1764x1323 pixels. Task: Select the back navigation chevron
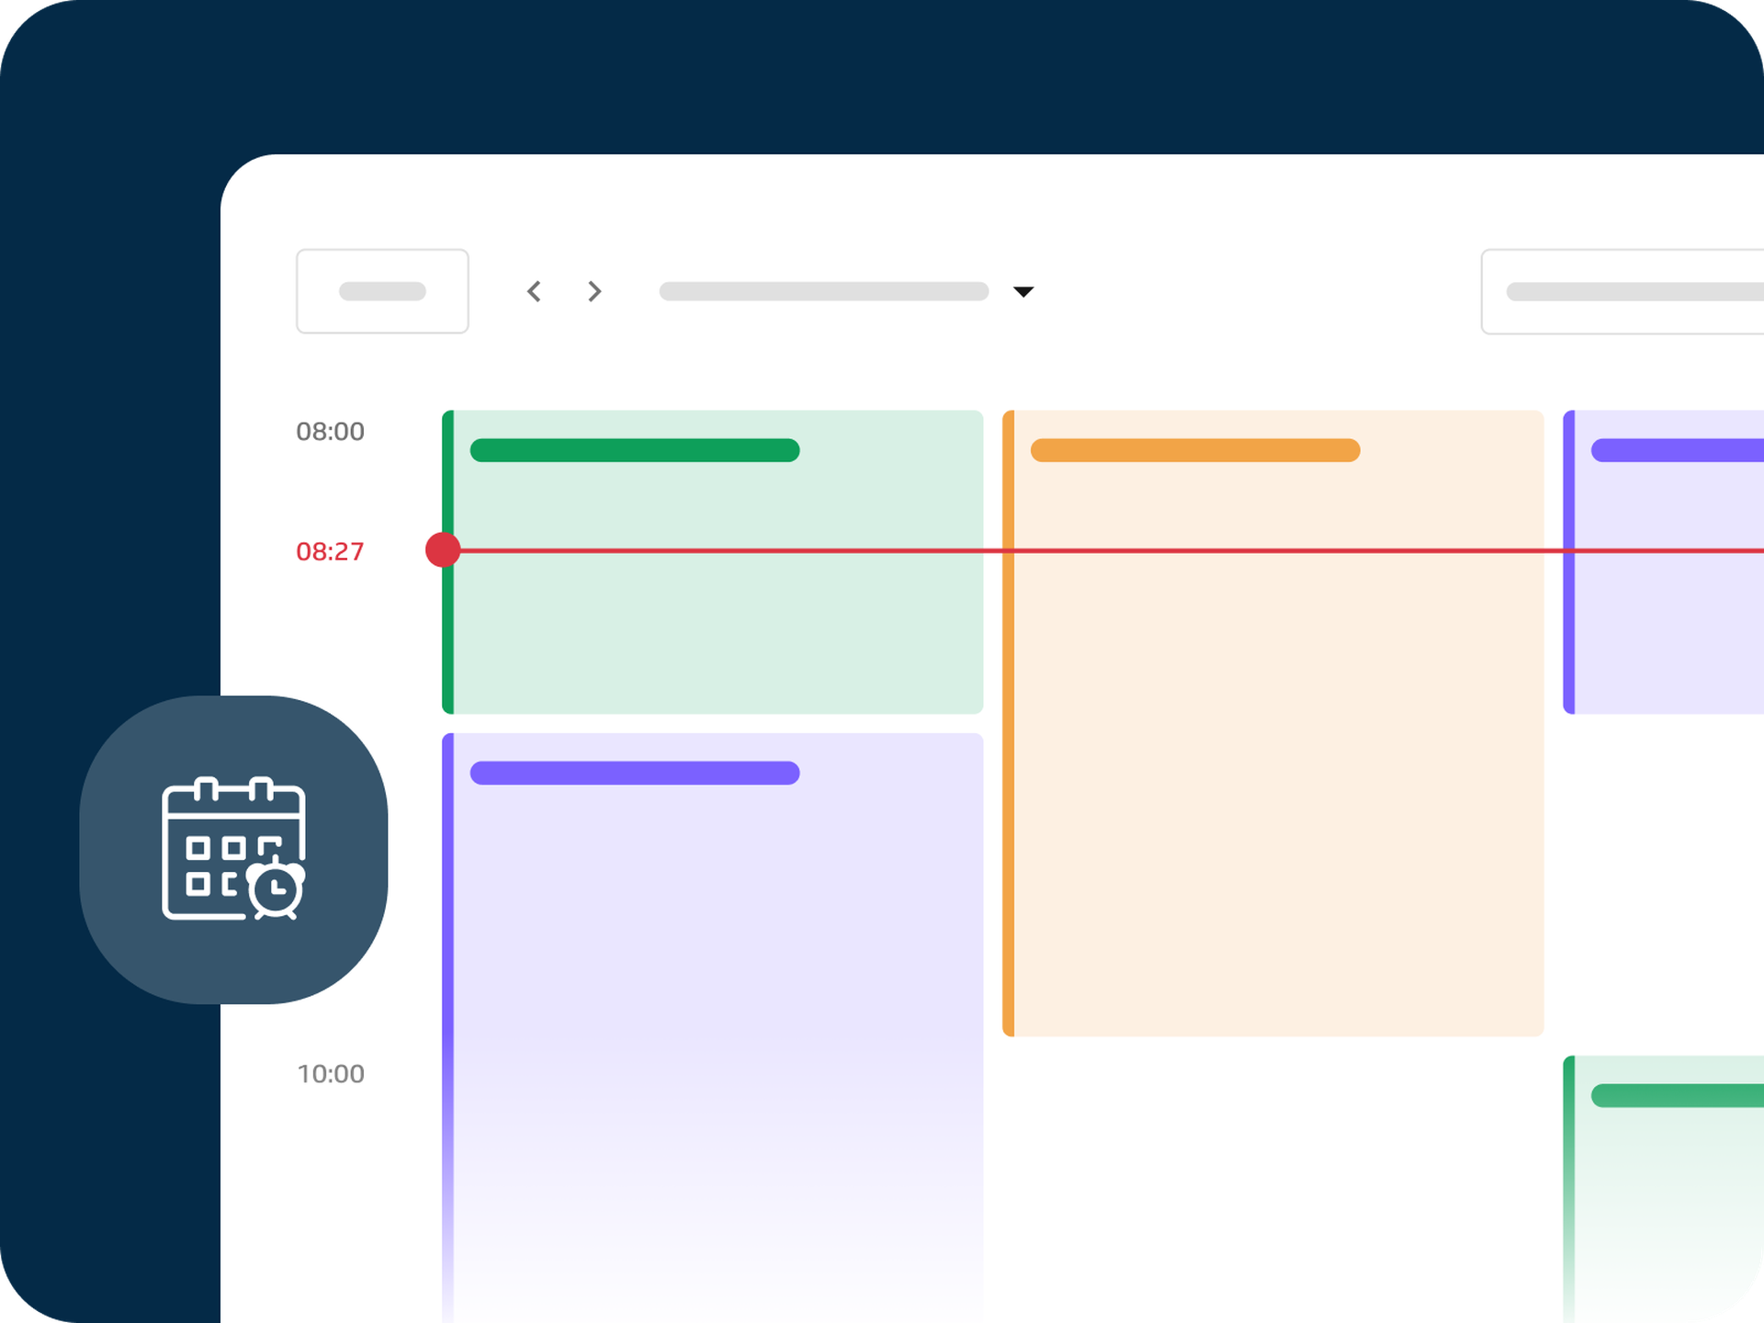coord(534,291)
